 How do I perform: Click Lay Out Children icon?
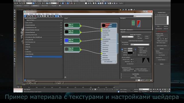(x=53, y=16)
